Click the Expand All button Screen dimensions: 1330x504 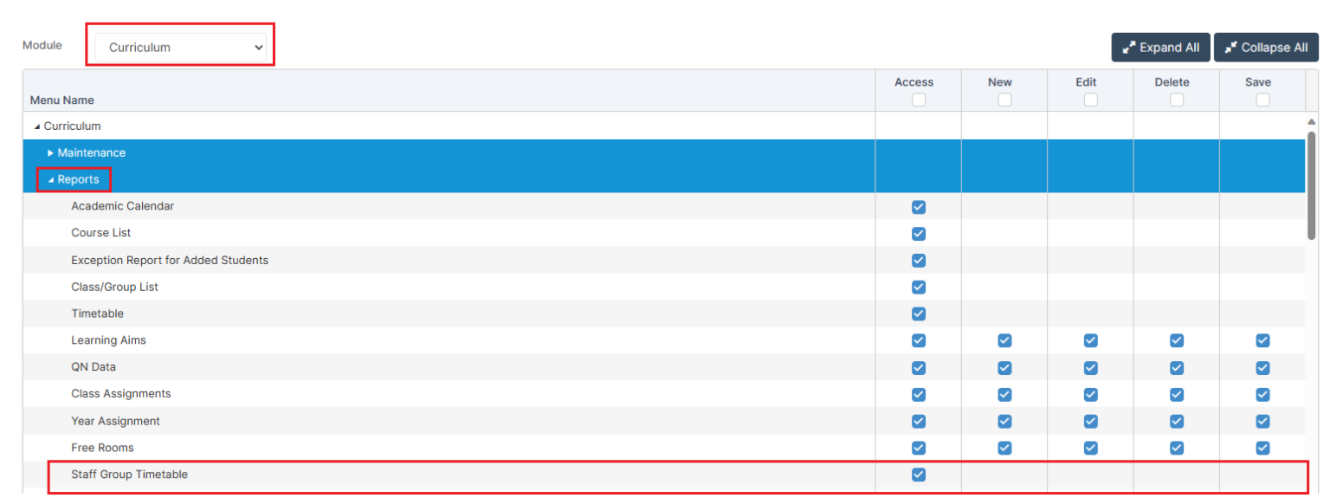point(1160,48)
